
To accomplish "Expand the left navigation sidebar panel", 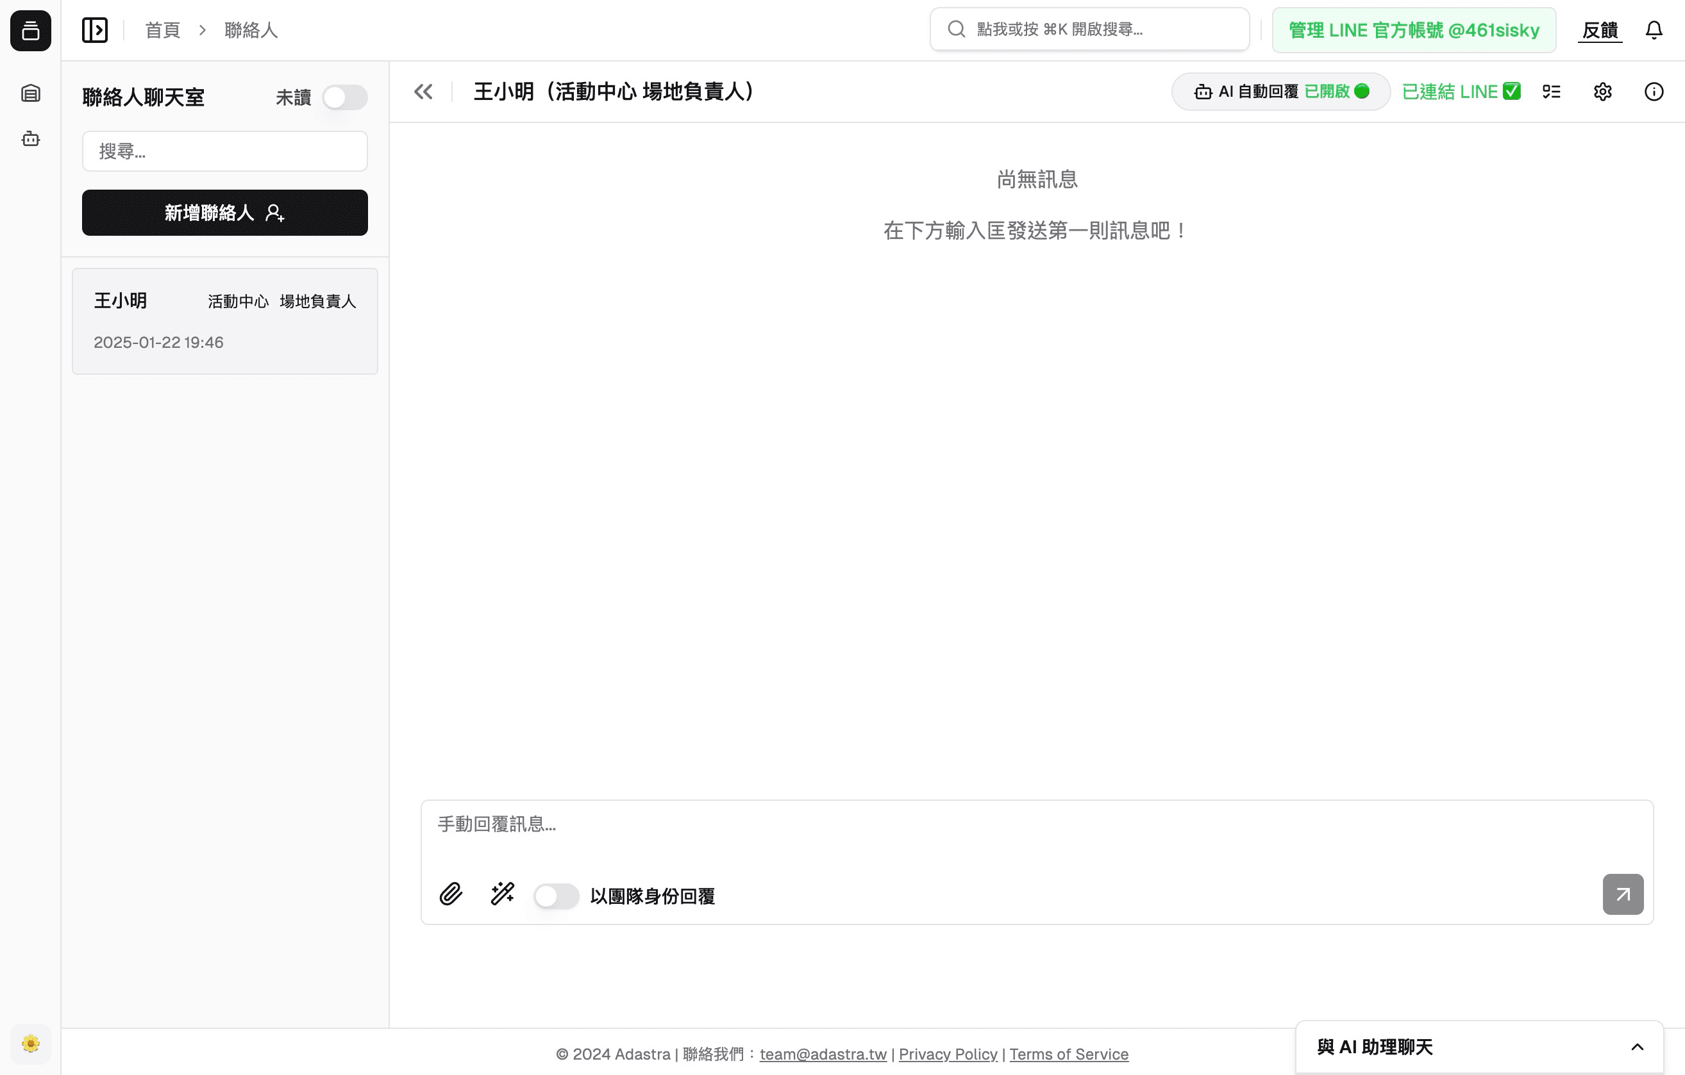I will pos(94,29).
